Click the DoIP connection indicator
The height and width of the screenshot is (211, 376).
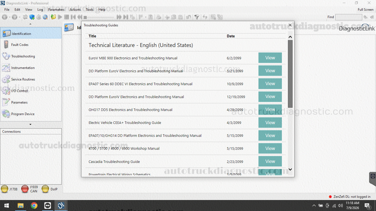50,189
